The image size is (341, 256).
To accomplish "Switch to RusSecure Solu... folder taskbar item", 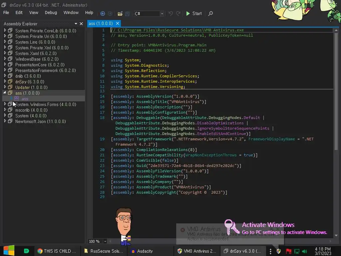I will tap(104, 251).
